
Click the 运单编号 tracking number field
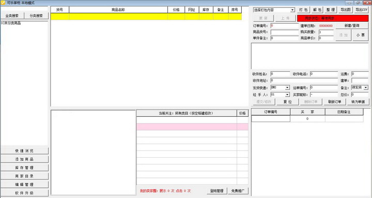pos(324,87)
